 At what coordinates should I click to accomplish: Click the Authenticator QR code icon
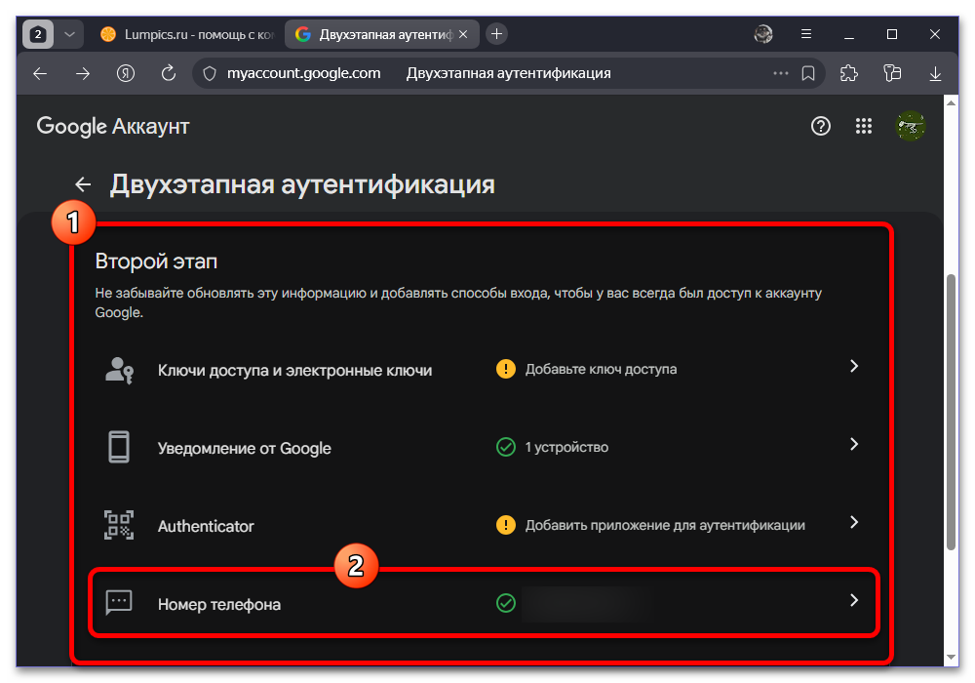pos(119,524)
